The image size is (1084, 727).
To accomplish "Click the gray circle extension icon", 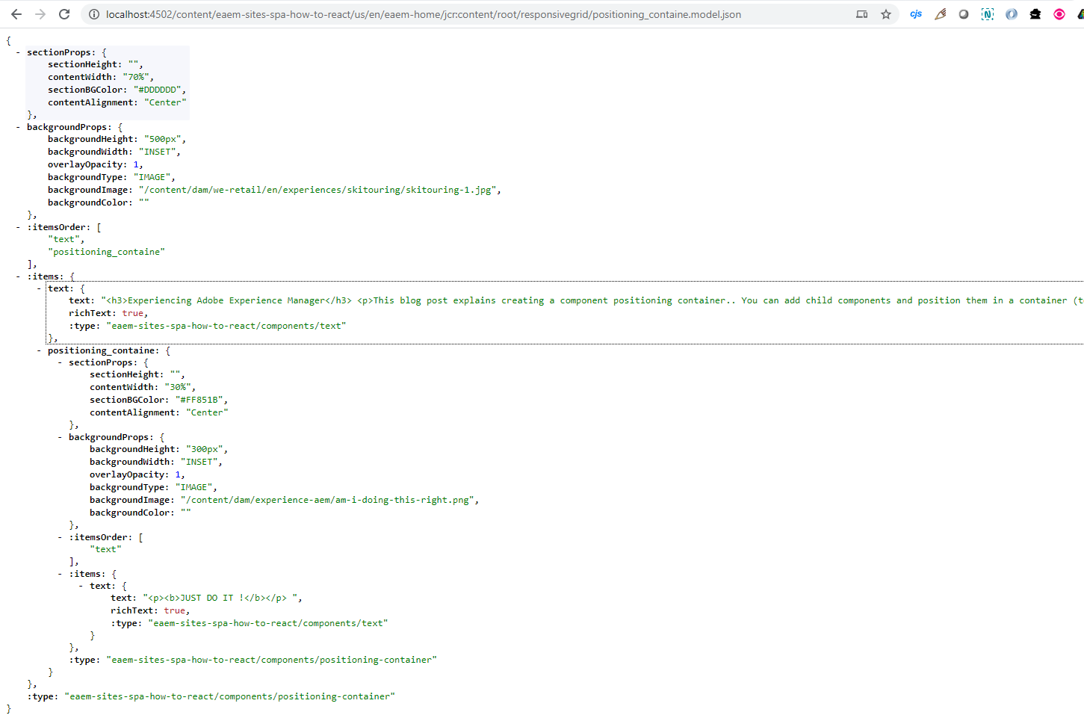I will [x=964, y=13].
